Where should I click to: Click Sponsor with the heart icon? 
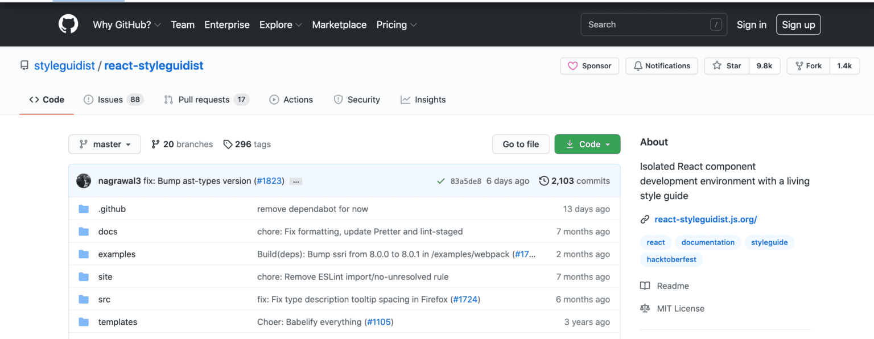(x=589, y=65)
